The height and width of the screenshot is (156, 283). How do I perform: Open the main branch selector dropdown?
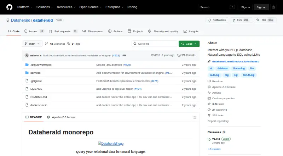click(32, 44)
